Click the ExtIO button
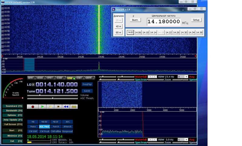The height and width of the screenshot is (146, 242). pos(87,91)
